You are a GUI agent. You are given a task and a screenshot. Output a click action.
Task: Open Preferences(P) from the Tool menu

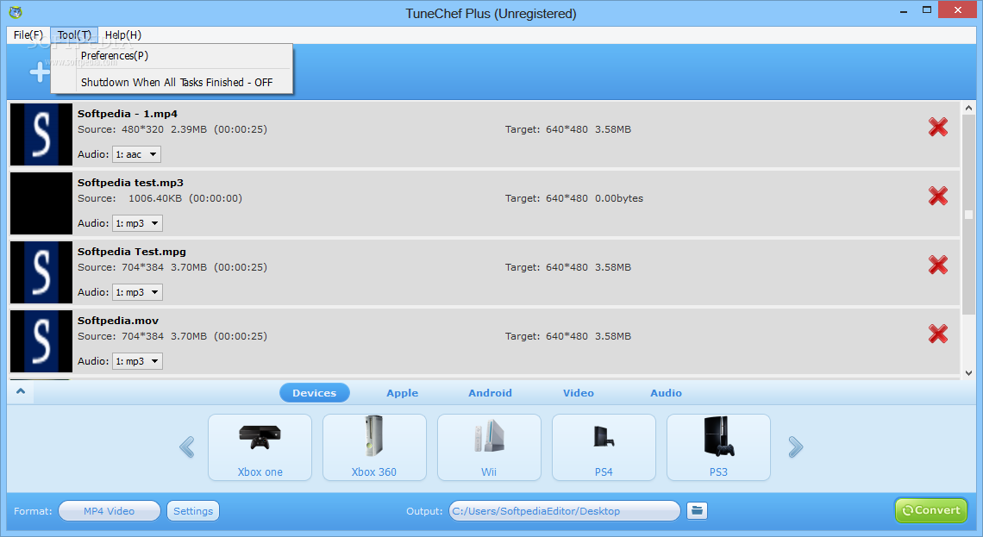click(x=114, y=56)
